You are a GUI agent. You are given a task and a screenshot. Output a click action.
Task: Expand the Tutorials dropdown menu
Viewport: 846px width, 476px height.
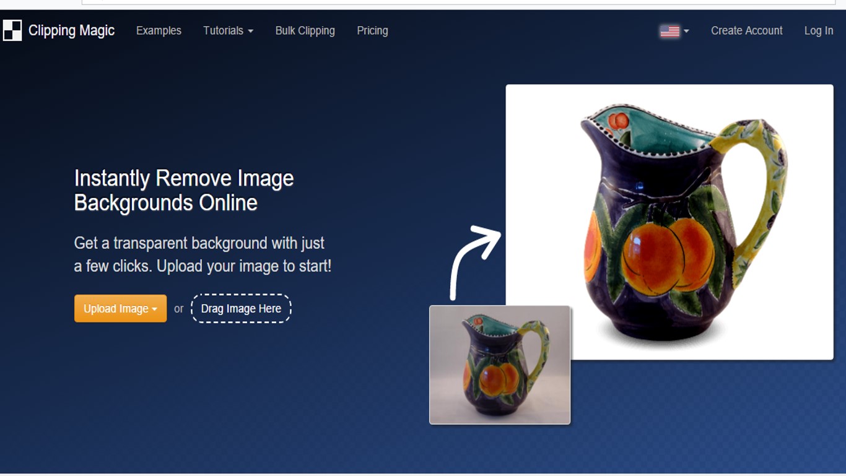(228, 30)
